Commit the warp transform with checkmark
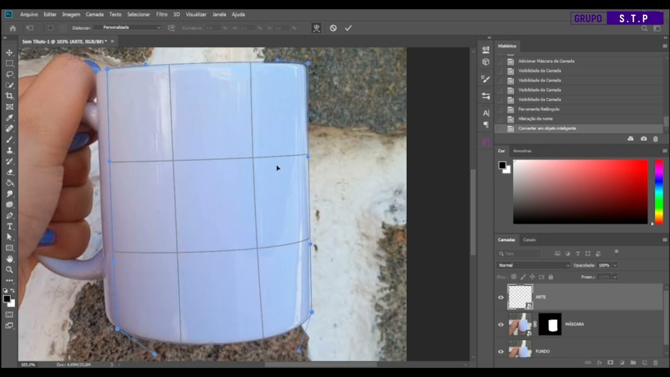This screenshot has height=377, width=670. (x=348, y=28)
